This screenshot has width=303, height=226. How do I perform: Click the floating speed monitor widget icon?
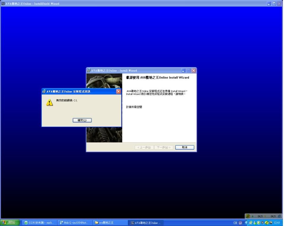pyautogui.click(x=248, y=216)
